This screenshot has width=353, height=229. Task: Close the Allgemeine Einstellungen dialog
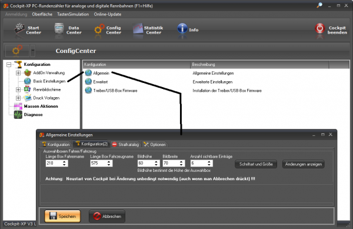(x=330, y=134)
